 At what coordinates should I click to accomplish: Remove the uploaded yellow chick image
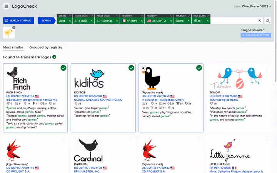[x=14, y=28]
